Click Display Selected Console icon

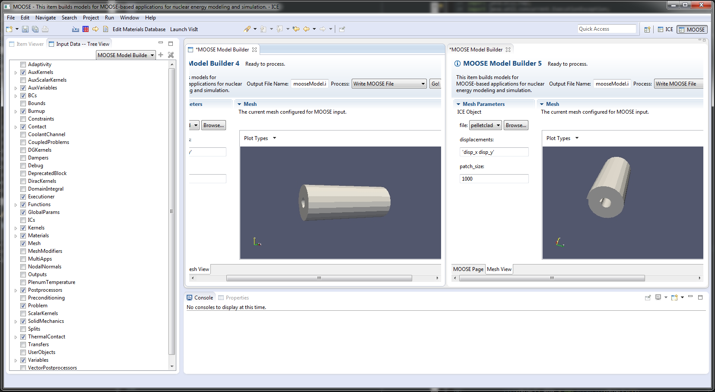tap(658, 297)
